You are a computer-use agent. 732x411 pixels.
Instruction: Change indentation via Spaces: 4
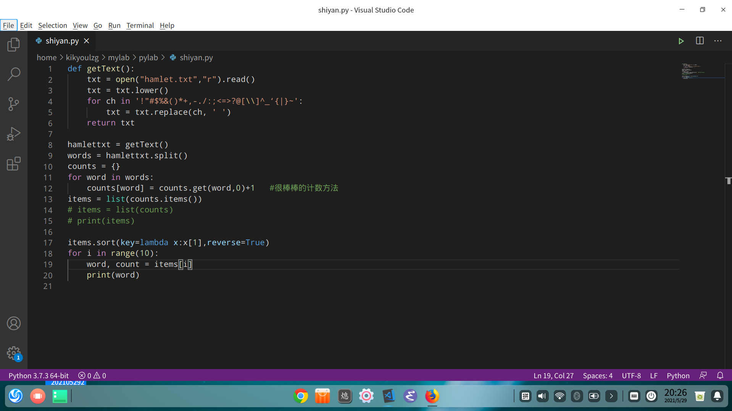597,376
